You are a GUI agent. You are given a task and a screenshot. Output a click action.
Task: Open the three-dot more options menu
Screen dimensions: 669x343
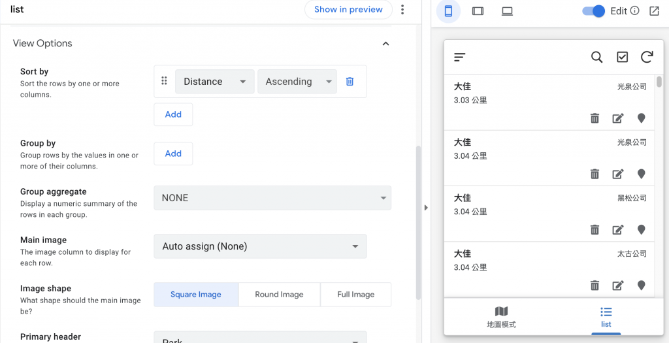[x=402, y=9]
